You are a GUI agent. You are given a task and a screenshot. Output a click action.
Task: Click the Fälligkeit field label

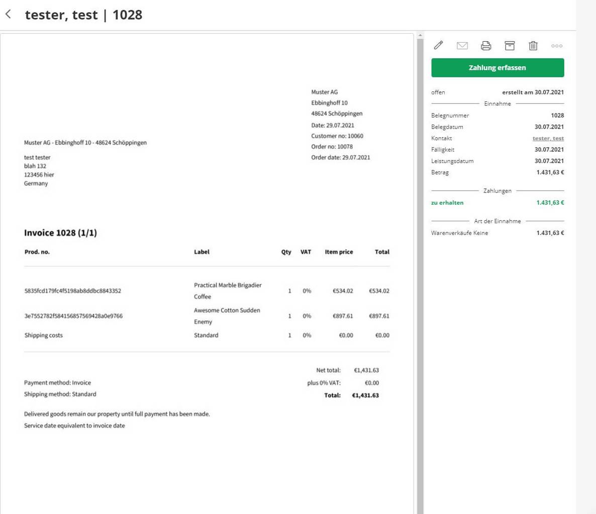point(443,150)
